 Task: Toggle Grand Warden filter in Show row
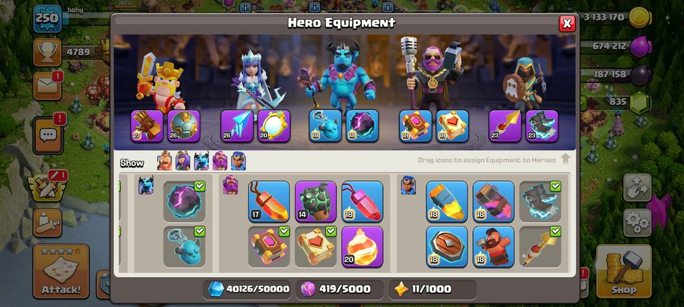(x=220, y=161)
